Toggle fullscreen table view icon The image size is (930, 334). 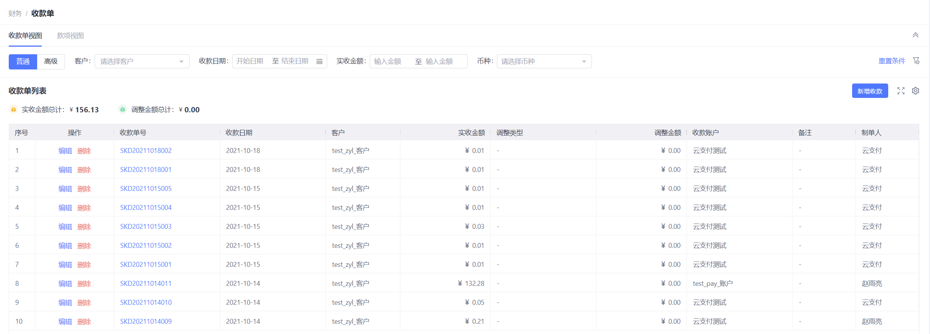pyautogui.click(x=901, y=91)
